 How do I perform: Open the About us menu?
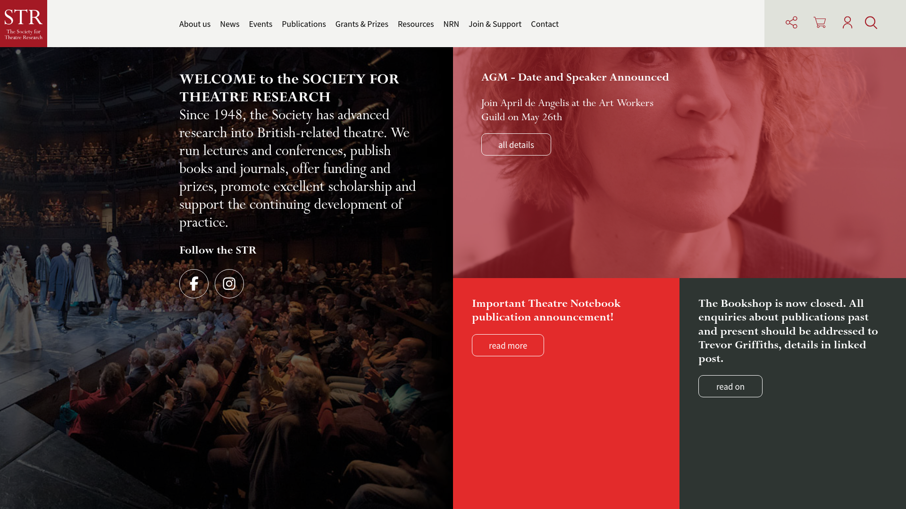coord(195,24)
